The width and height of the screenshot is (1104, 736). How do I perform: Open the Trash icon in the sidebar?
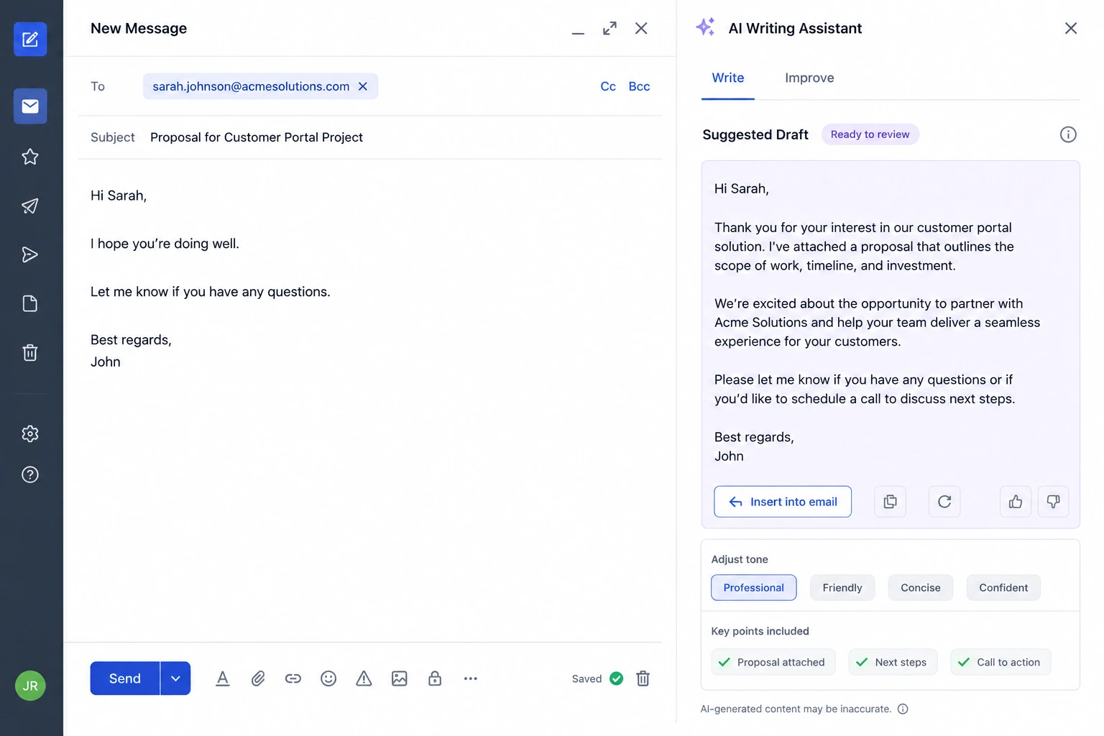click(30, 352)
